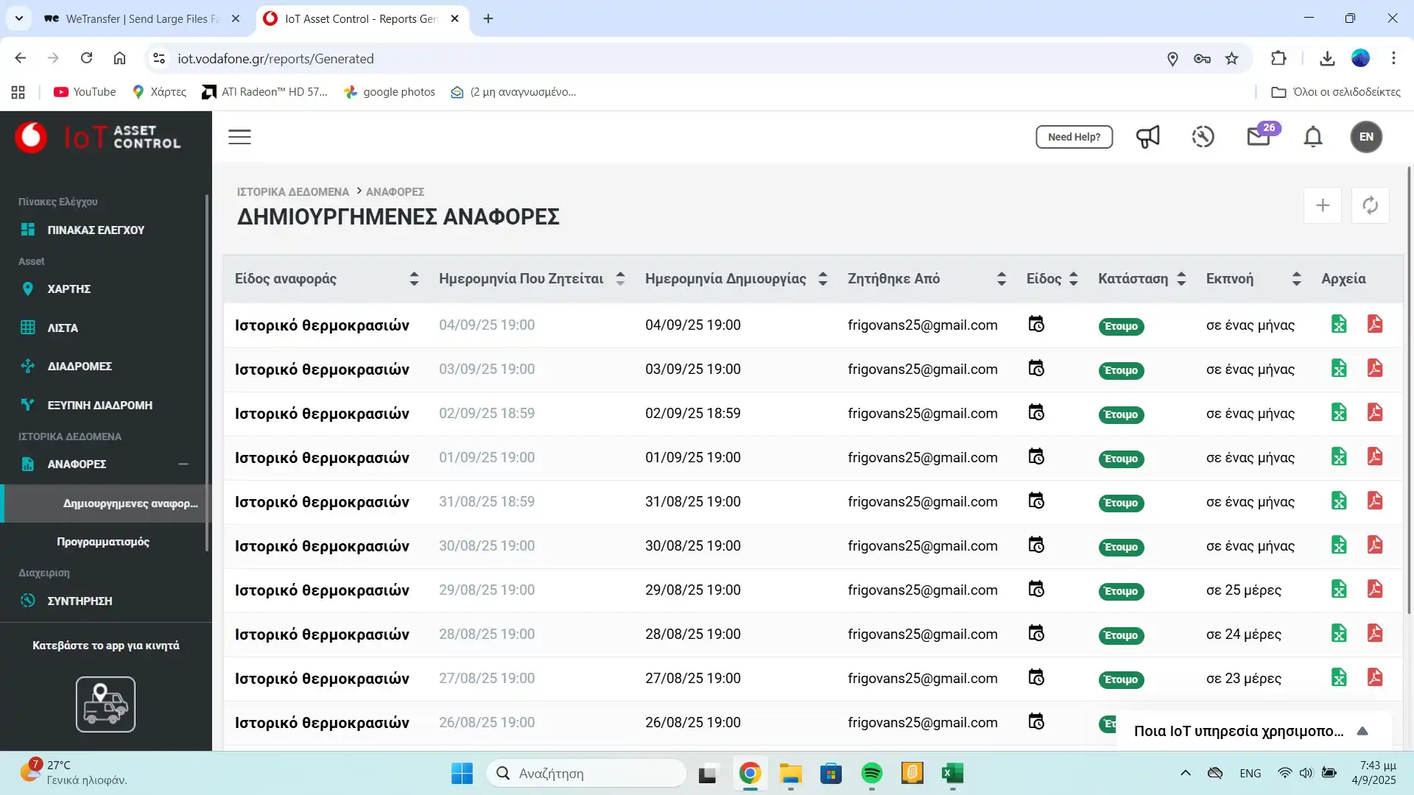The width and height of the screenshot is (1414, 795).
Task: Click the announcements megaphone icon
Action: pos(1147,137)
